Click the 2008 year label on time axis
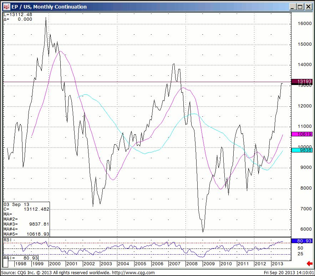The image size is (315, 276). [192, 264]
